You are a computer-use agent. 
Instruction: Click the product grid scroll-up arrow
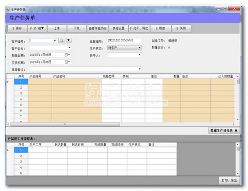tap(238, 76)
